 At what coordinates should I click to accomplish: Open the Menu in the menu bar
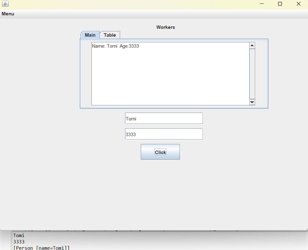point(8,14)
